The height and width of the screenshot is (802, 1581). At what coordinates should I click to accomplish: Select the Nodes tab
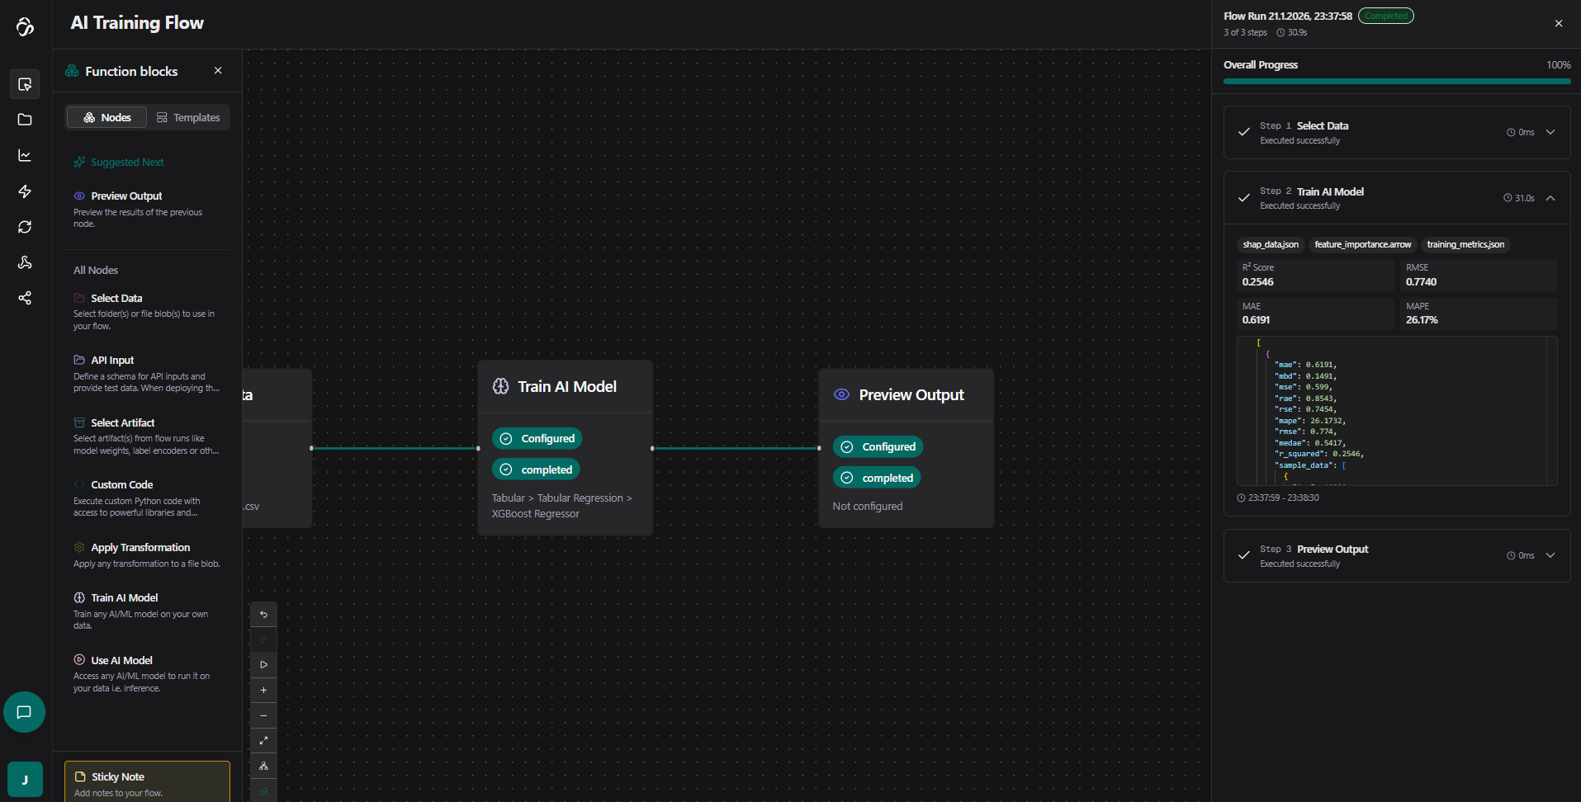click(107, 118)
